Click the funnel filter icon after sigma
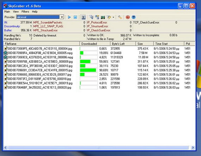201x156 pixels. click(91, 17)
